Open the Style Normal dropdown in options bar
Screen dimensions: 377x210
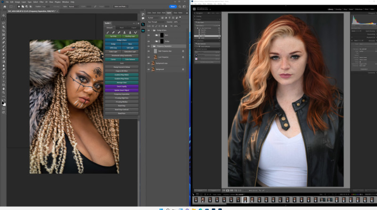tap(74, 7)
